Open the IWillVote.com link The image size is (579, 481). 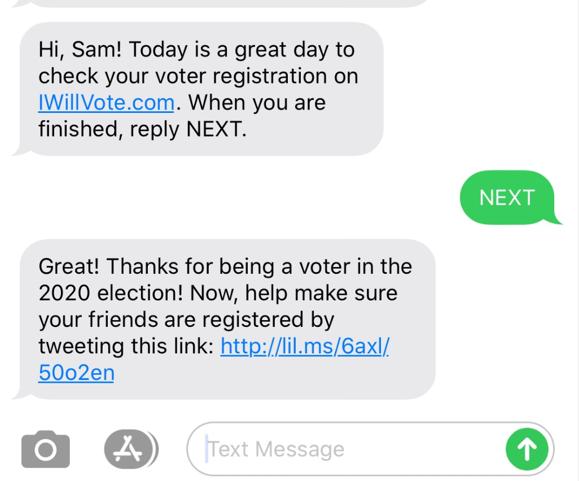(x=106, y=103)
